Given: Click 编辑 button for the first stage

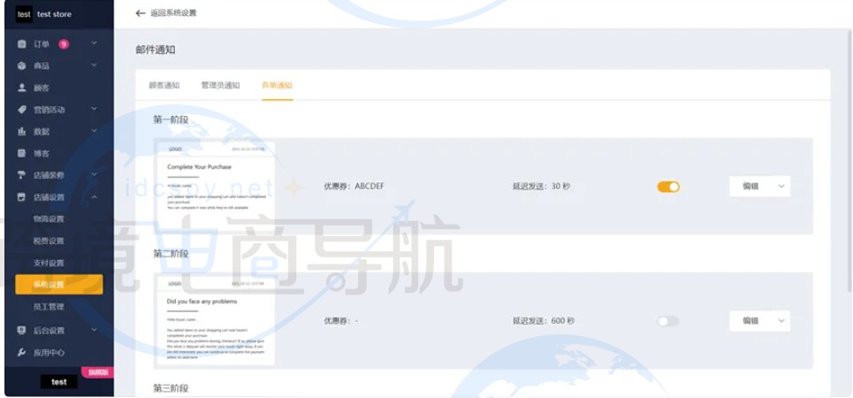Looking at the screenshot, I should coord(750,187).
